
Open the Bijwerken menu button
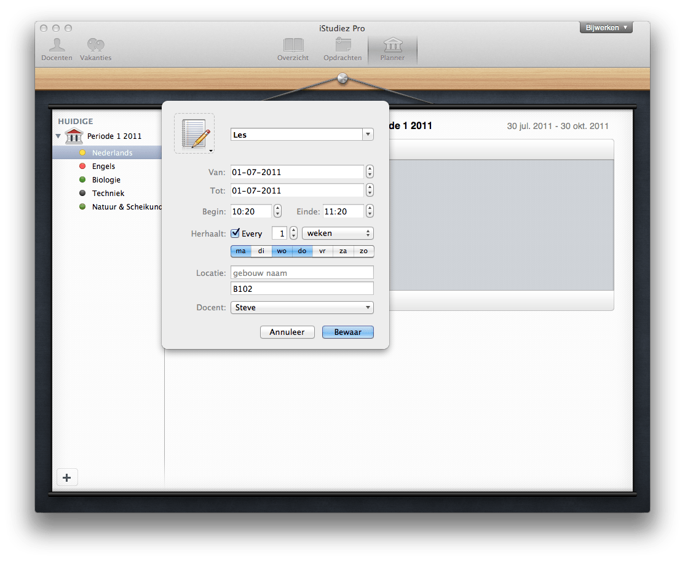pyautogui.click(x=606, y=28)
